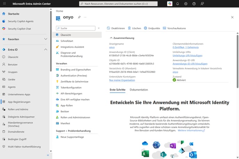Click the '0 Zertifikat, 1 Geheimnis' link
The height and width of the screenshot is (159, 239).
[186, 47]
